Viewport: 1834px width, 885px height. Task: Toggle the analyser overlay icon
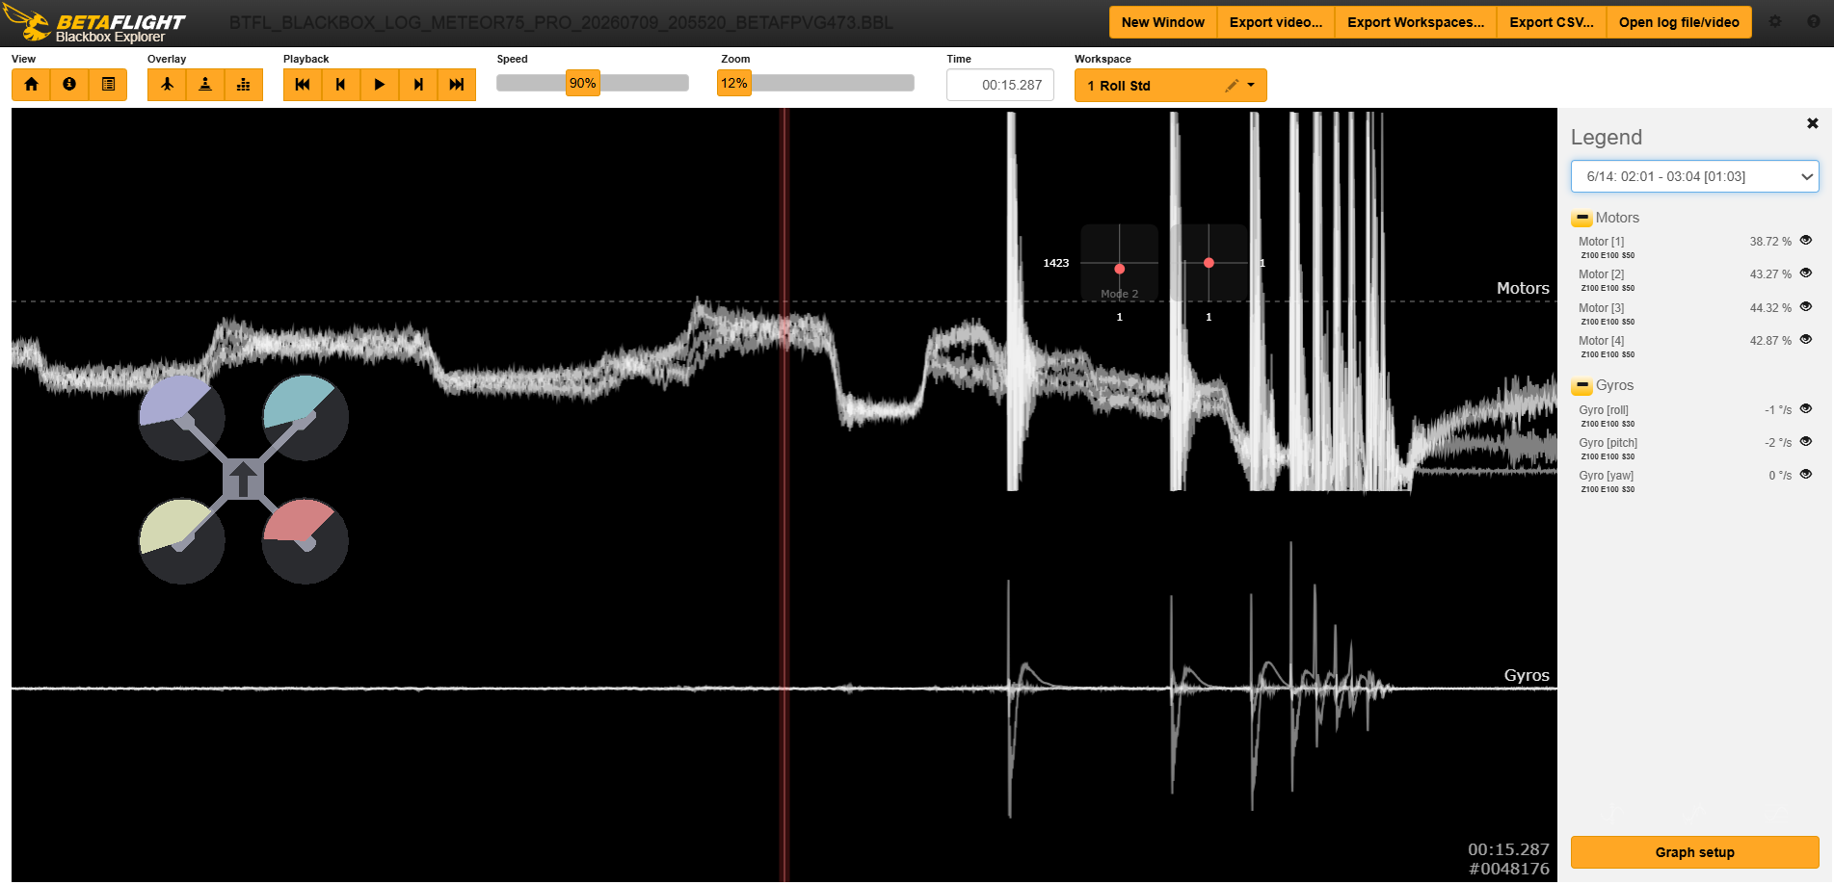244,85
